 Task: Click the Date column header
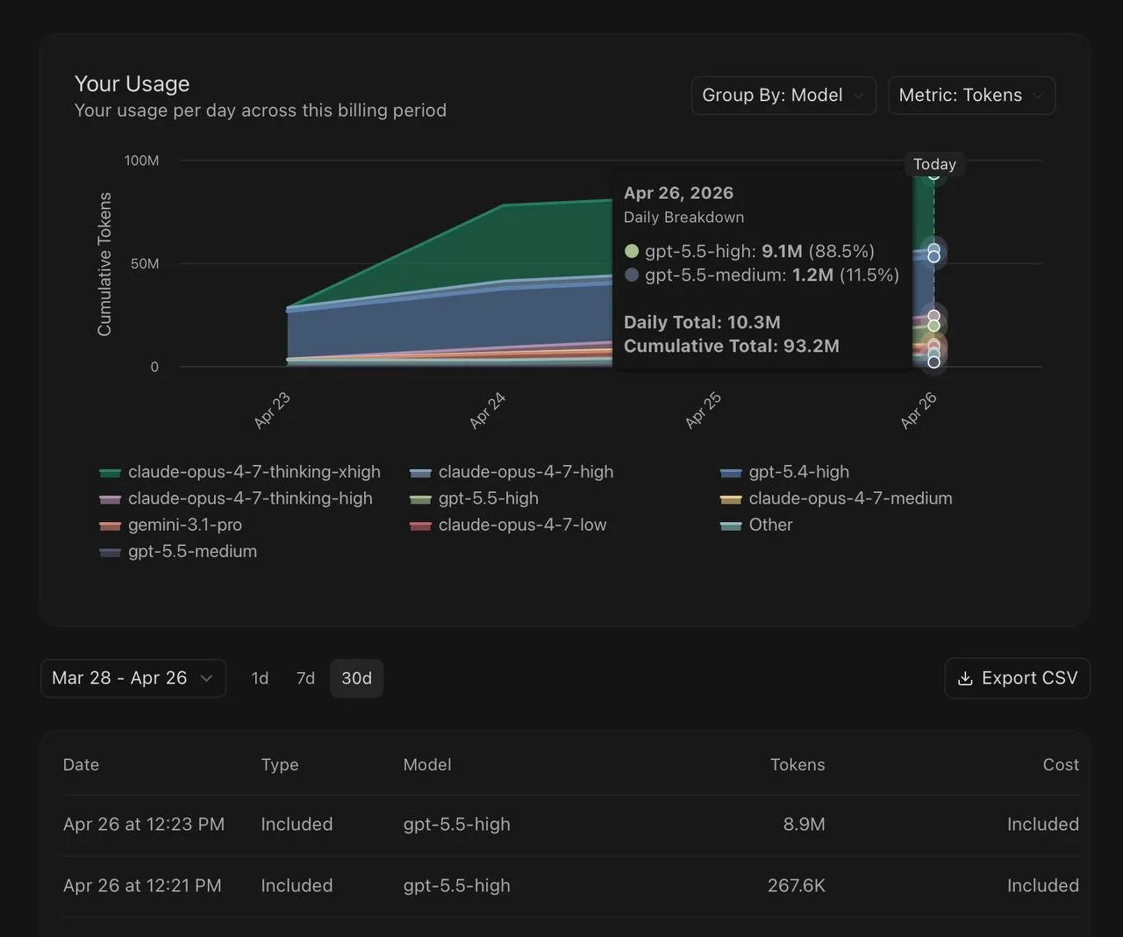[x=81, y=765]
